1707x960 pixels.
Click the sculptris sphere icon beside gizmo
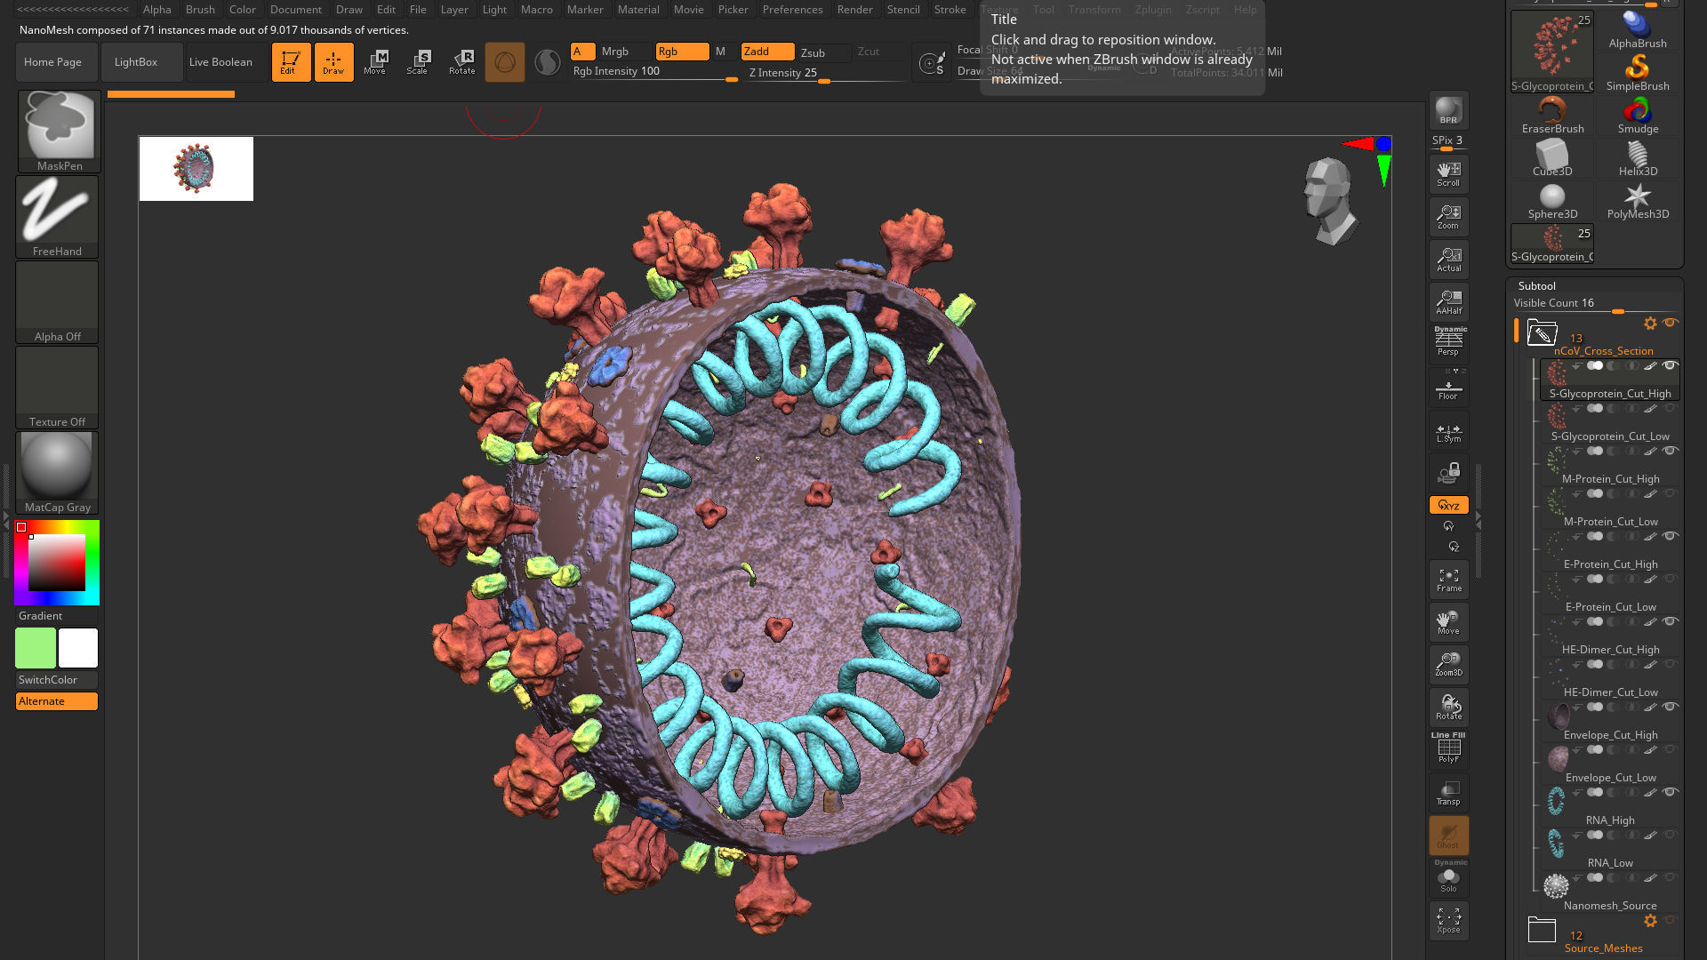pos(547,62)
